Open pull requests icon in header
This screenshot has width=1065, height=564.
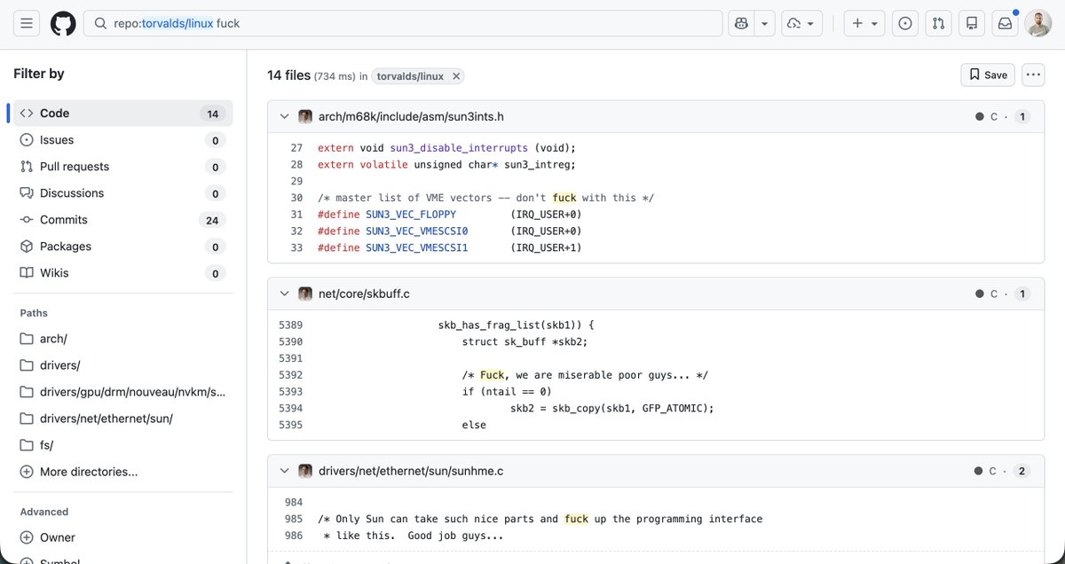point(939,24)
